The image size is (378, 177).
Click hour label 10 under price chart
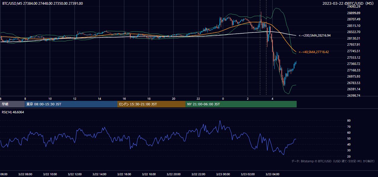coord(50,99)
